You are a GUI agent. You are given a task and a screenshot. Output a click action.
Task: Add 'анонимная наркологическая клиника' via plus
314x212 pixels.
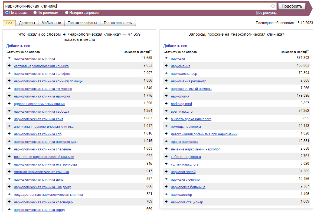coord(9,126)
